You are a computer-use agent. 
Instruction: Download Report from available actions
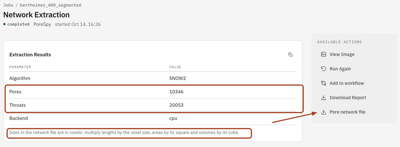[348, 98]
